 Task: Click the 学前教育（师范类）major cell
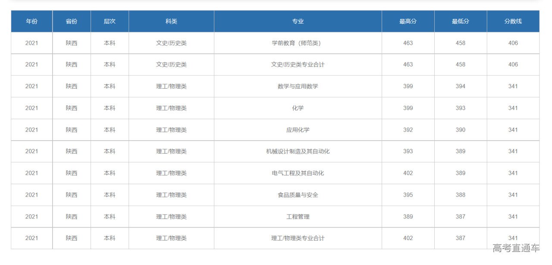coord(298,43)
